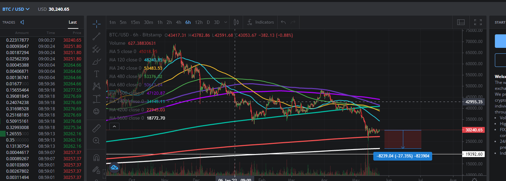The width and height of the screenshot is (506, 181).
Task: Toggle lock all drawing tools
Action: 97,171
